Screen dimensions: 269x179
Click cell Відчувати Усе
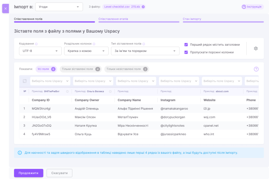pyautogui.click(x=128, y=134)
